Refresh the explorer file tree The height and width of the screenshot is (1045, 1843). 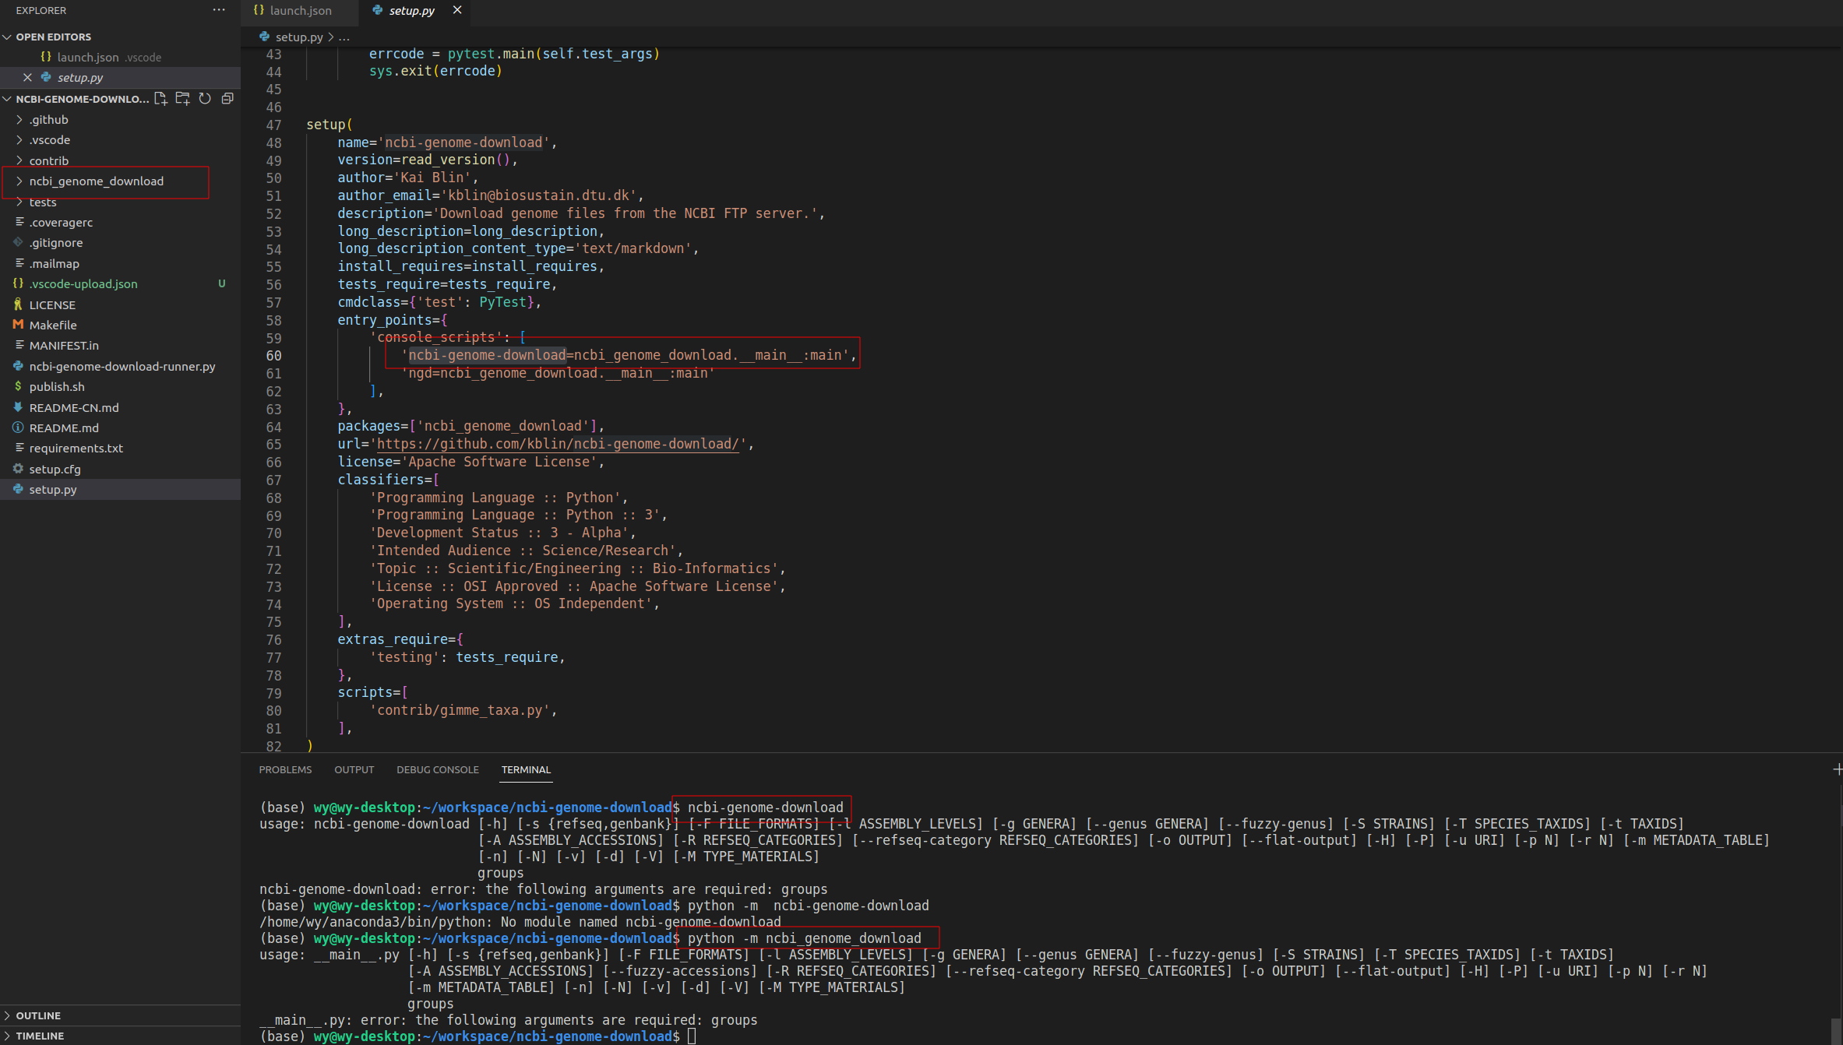tap(205, 99)
